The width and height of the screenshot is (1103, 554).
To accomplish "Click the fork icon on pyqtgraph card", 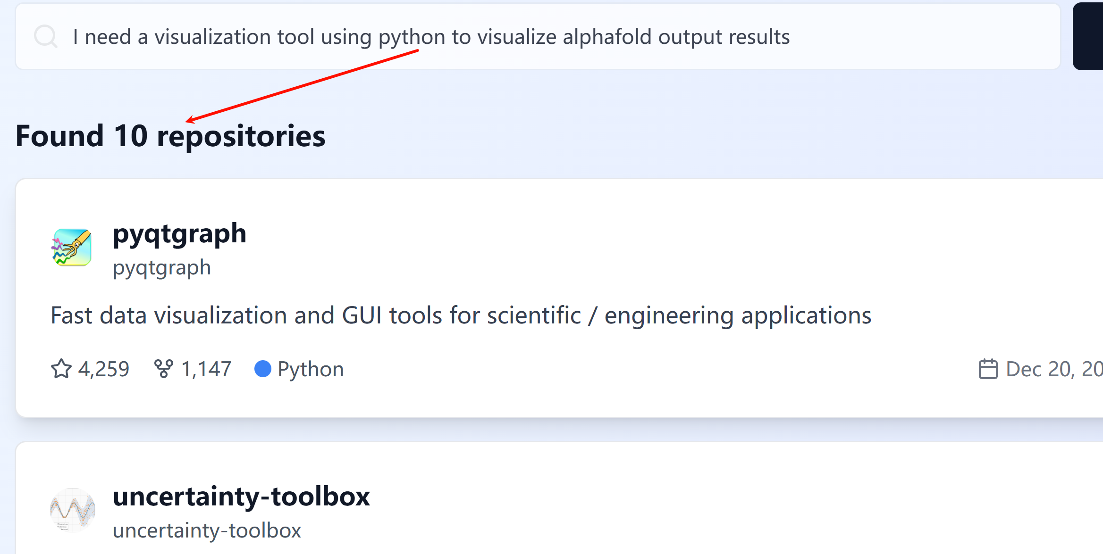I will pos(163,369).
